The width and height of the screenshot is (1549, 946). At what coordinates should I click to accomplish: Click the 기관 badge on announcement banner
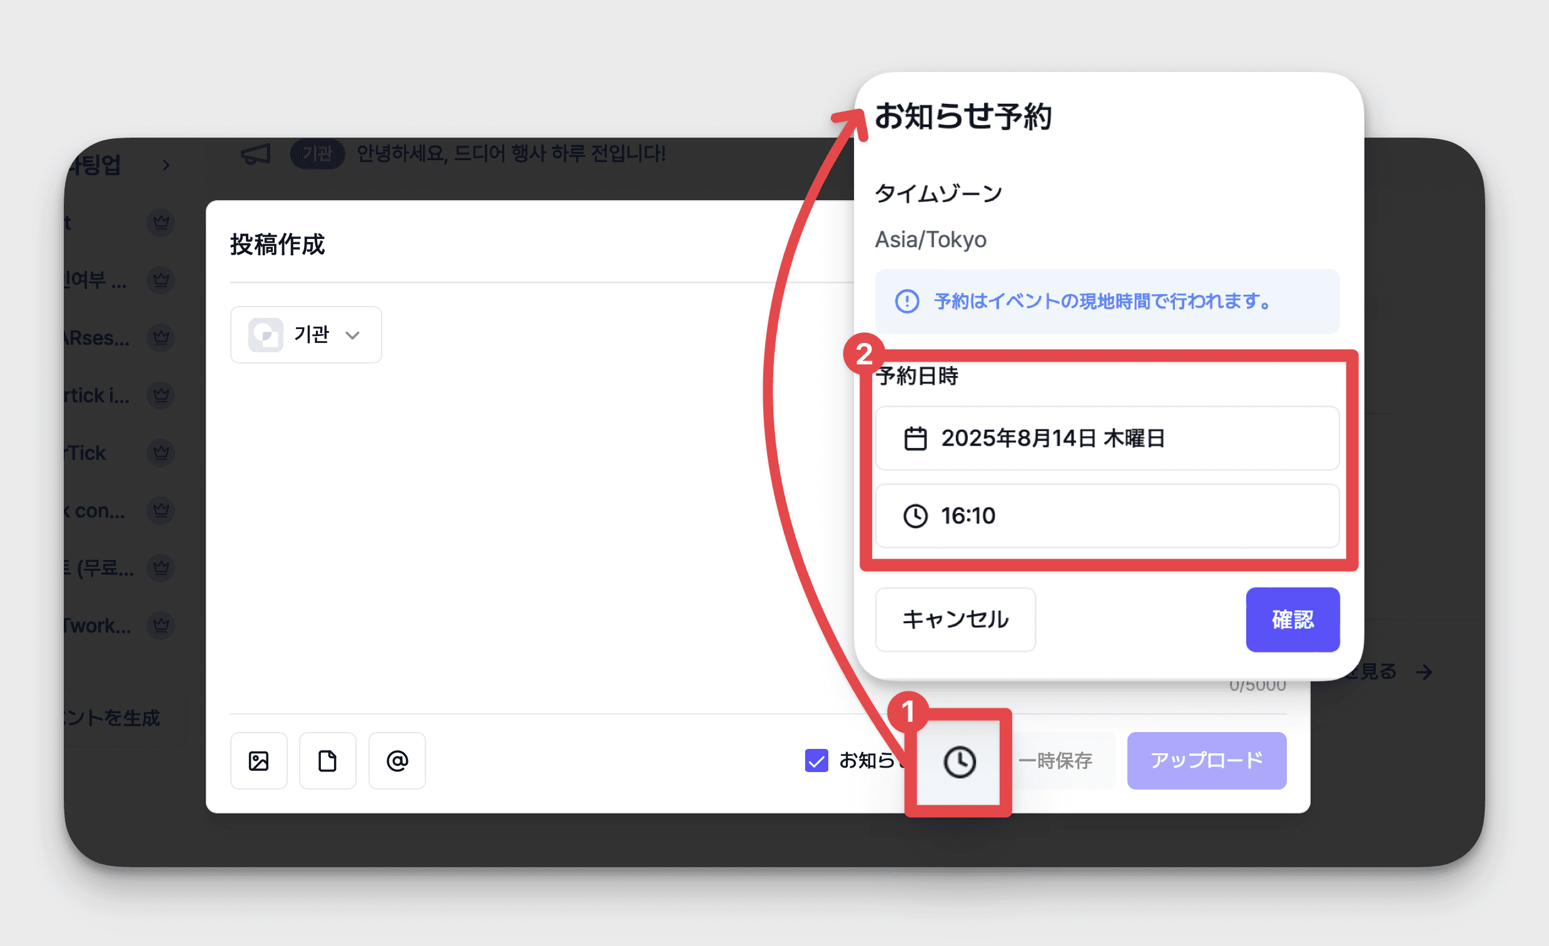(x=317, y=154)
